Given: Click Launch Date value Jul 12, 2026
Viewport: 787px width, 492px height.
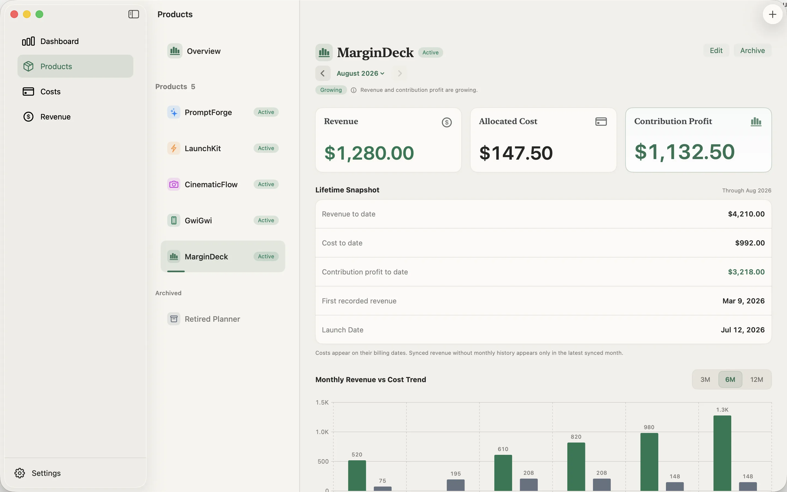Looking at the screenshot, I should 742,330.
